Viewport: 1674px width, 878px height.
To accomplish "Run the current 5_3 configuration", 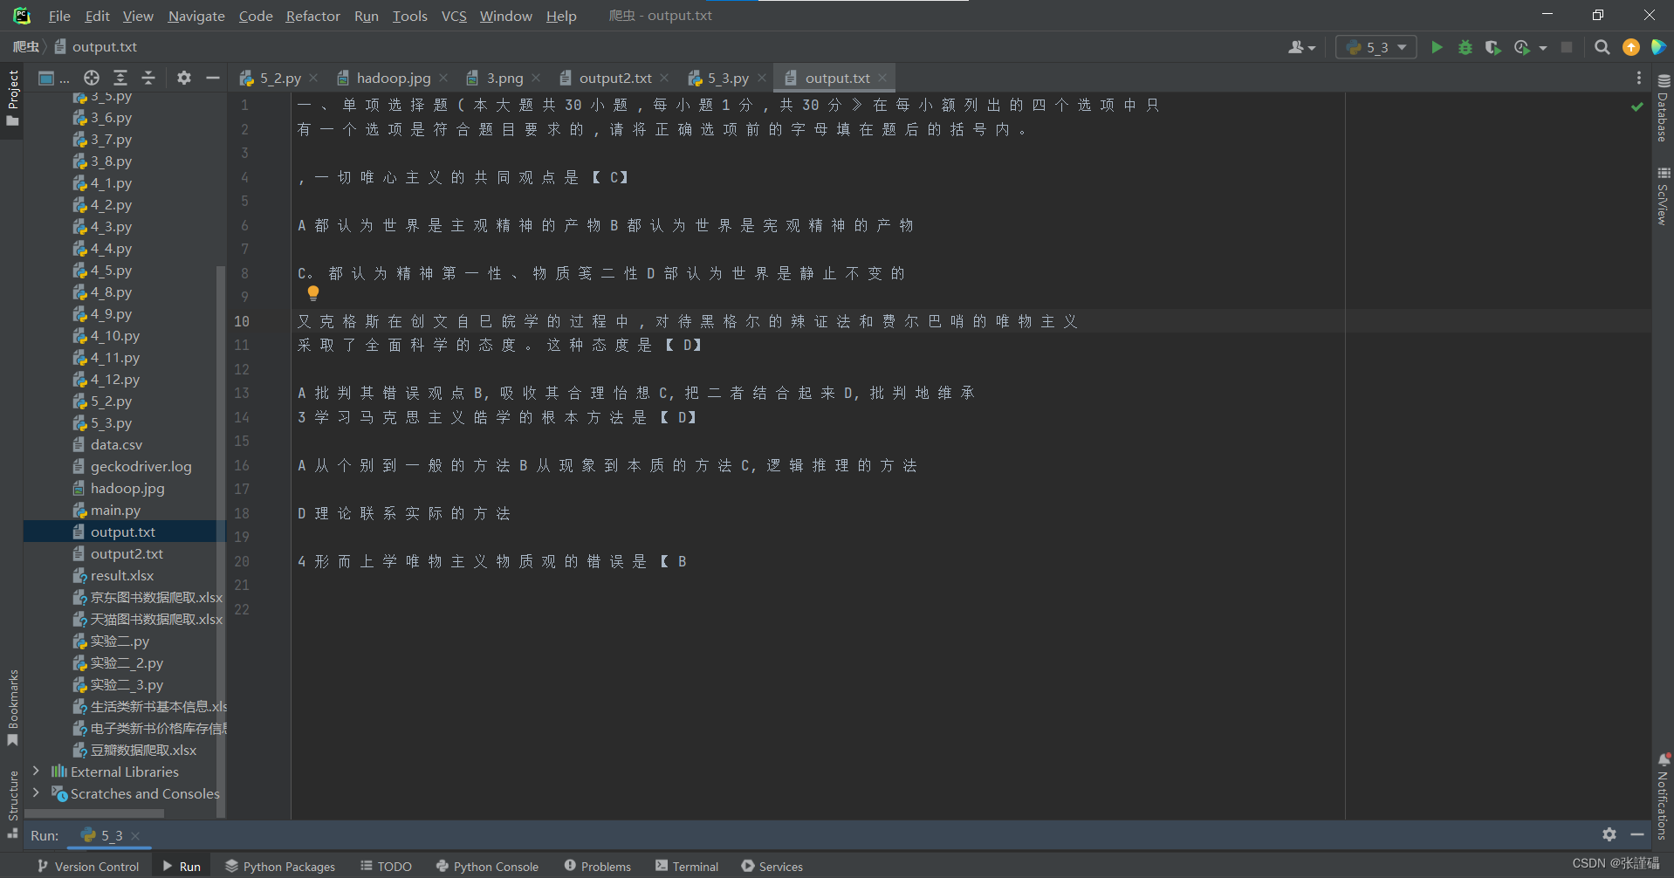I will pos(1437,47).
